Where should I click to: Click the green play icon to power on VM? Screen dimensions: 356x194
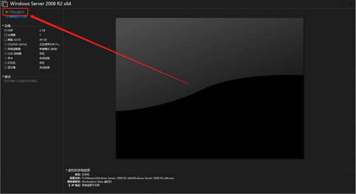7,12
